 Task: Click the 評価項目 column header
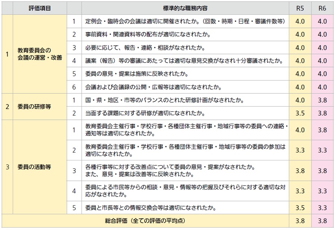[x=40, y=8]
